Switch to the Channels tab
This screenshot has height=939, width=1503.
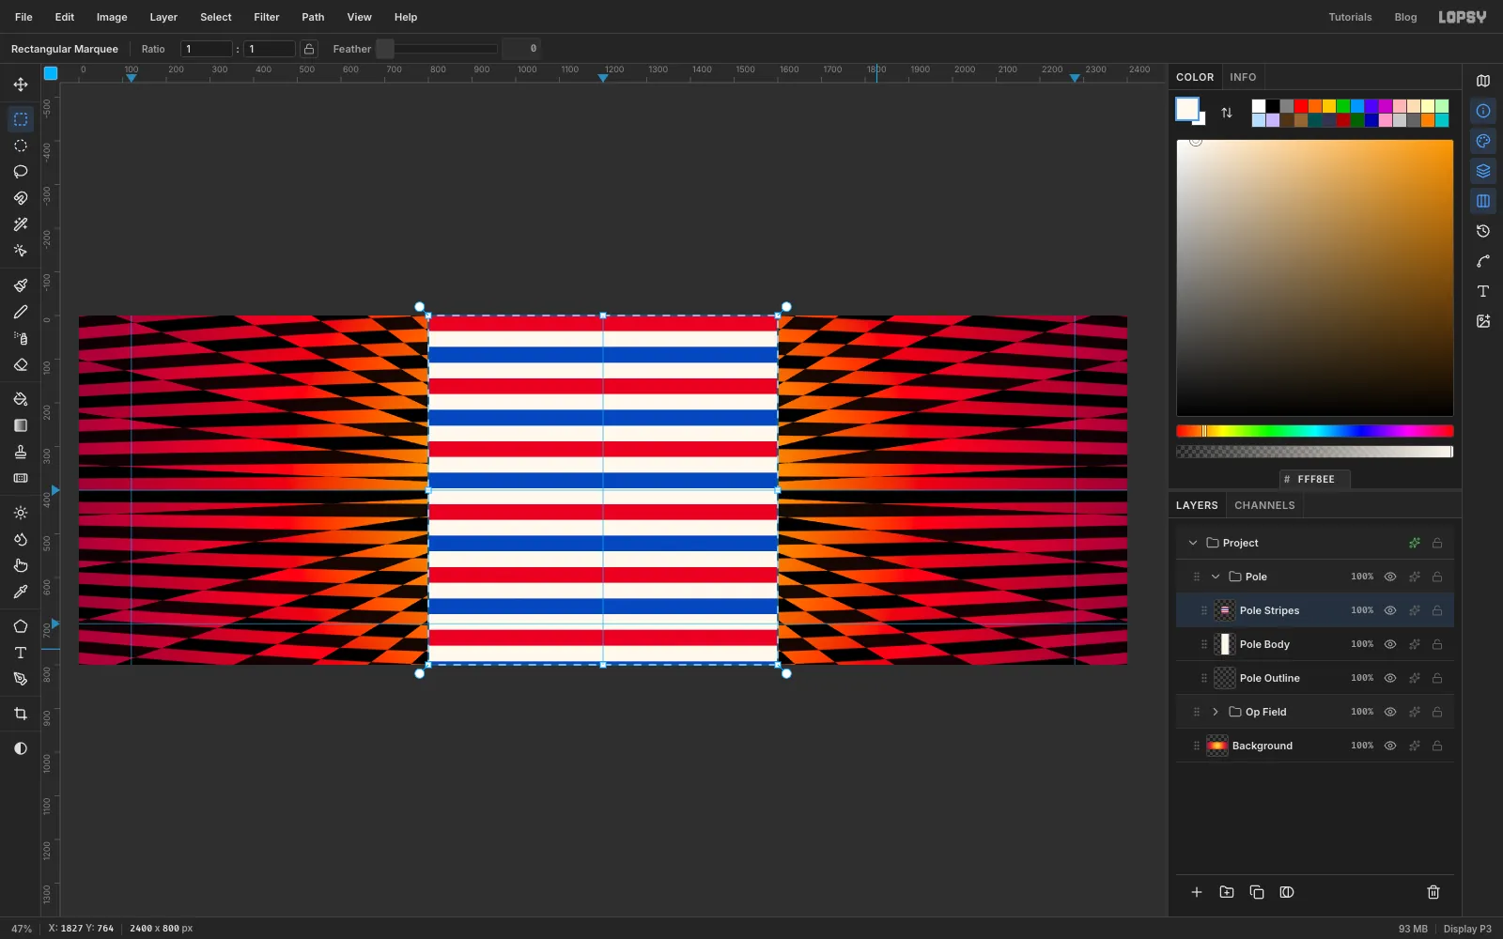[x=1264, y=505]
